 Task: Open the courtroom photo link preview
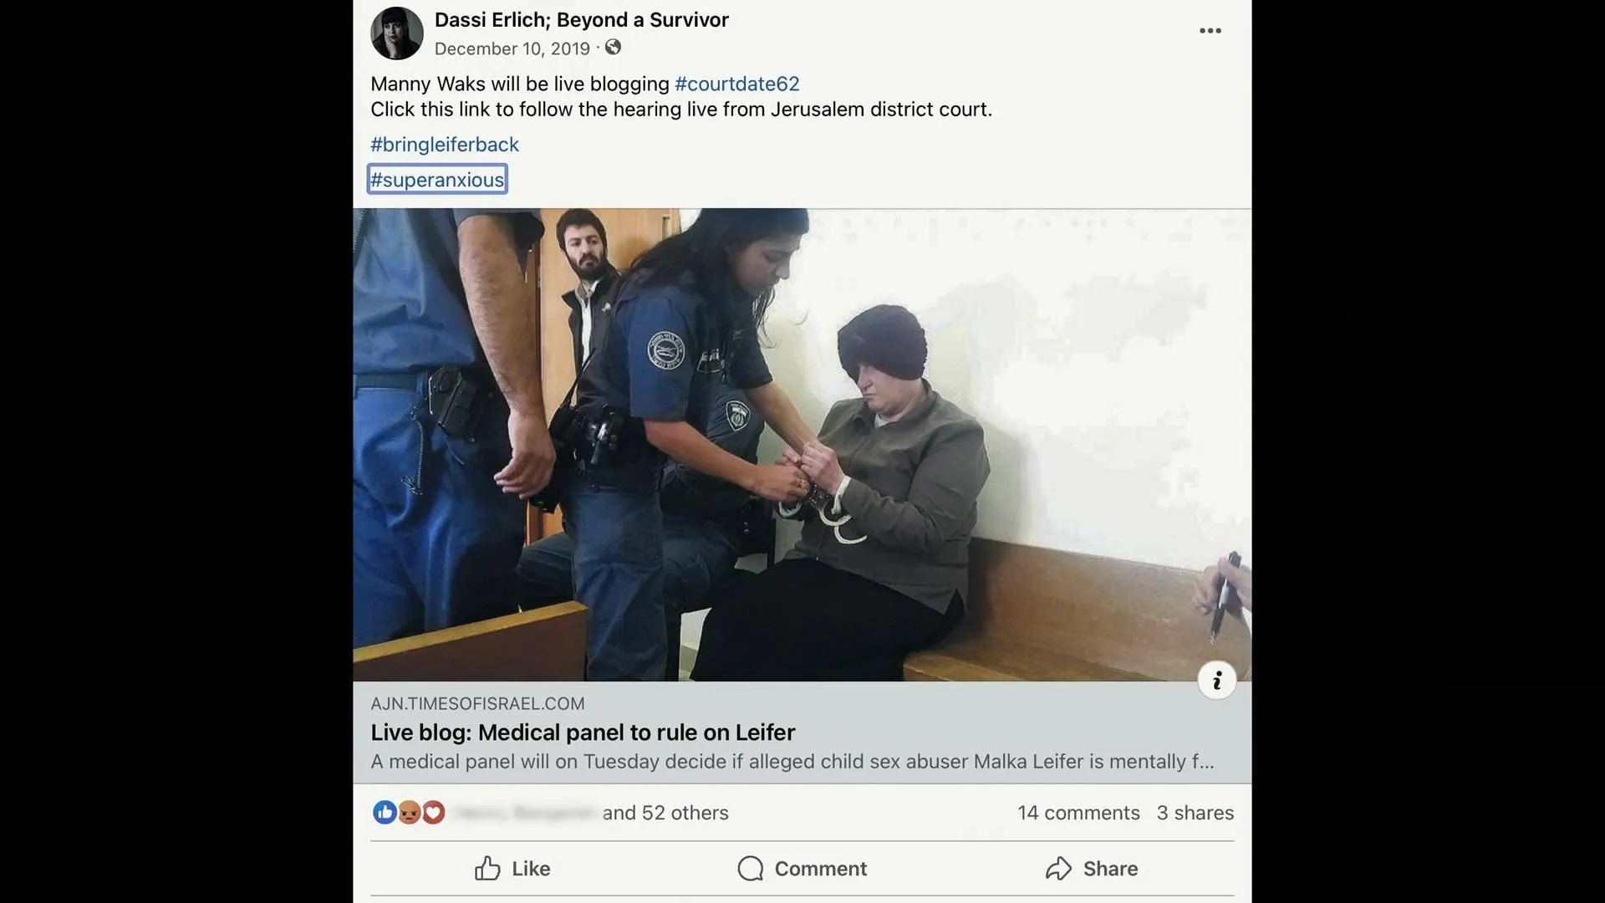point(802,445)
